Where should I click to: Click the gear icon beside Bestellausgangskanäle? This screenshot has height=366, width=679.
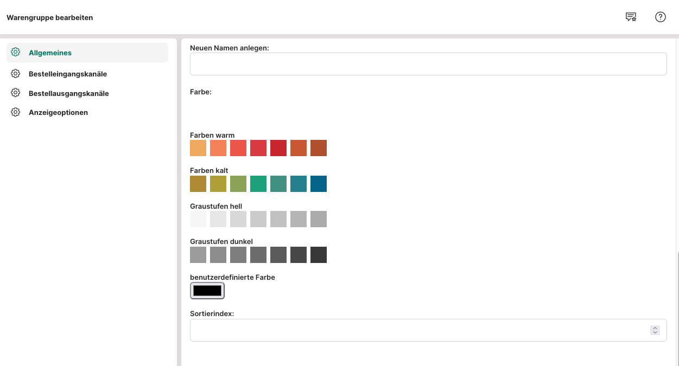(x=16, y=93)
